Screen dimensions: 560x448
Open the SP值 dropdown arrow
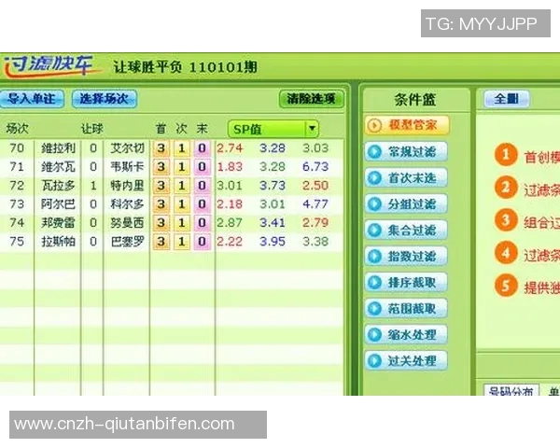coord(312,129)
